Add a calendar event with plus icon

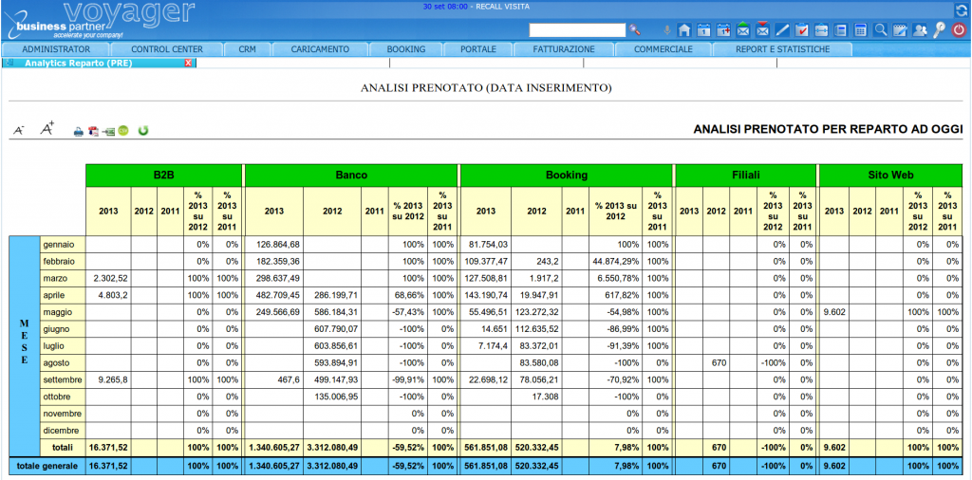(x=723, y=29)
